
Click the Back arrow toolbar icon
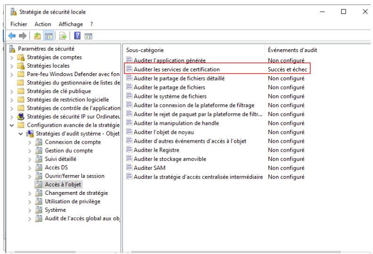tap(12, 36)
